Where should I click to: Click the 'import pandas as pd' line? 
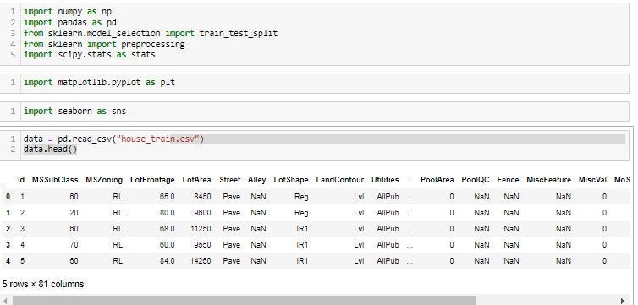(x=70, y=22)
